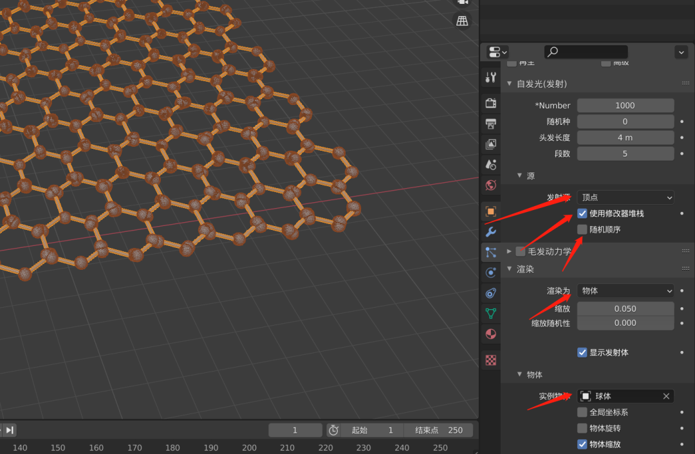Click the 头发长度 field showing 4 m
Screen dimensions: 695x454
(x=625, y=137)
